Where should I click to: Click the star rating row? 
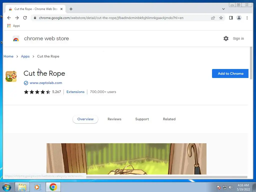37,92
